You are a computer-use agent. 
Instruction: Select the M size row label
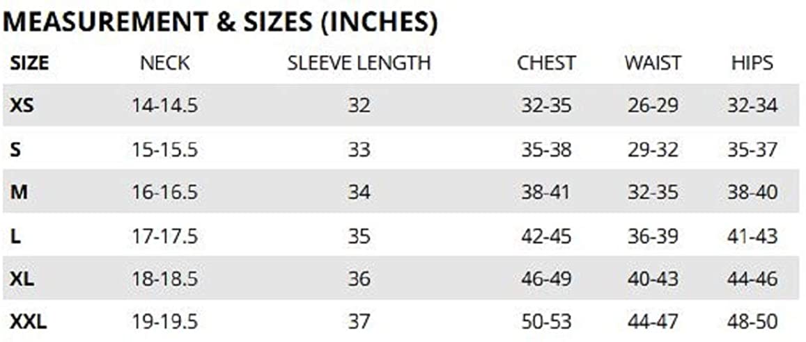click(x=19, y=193)
